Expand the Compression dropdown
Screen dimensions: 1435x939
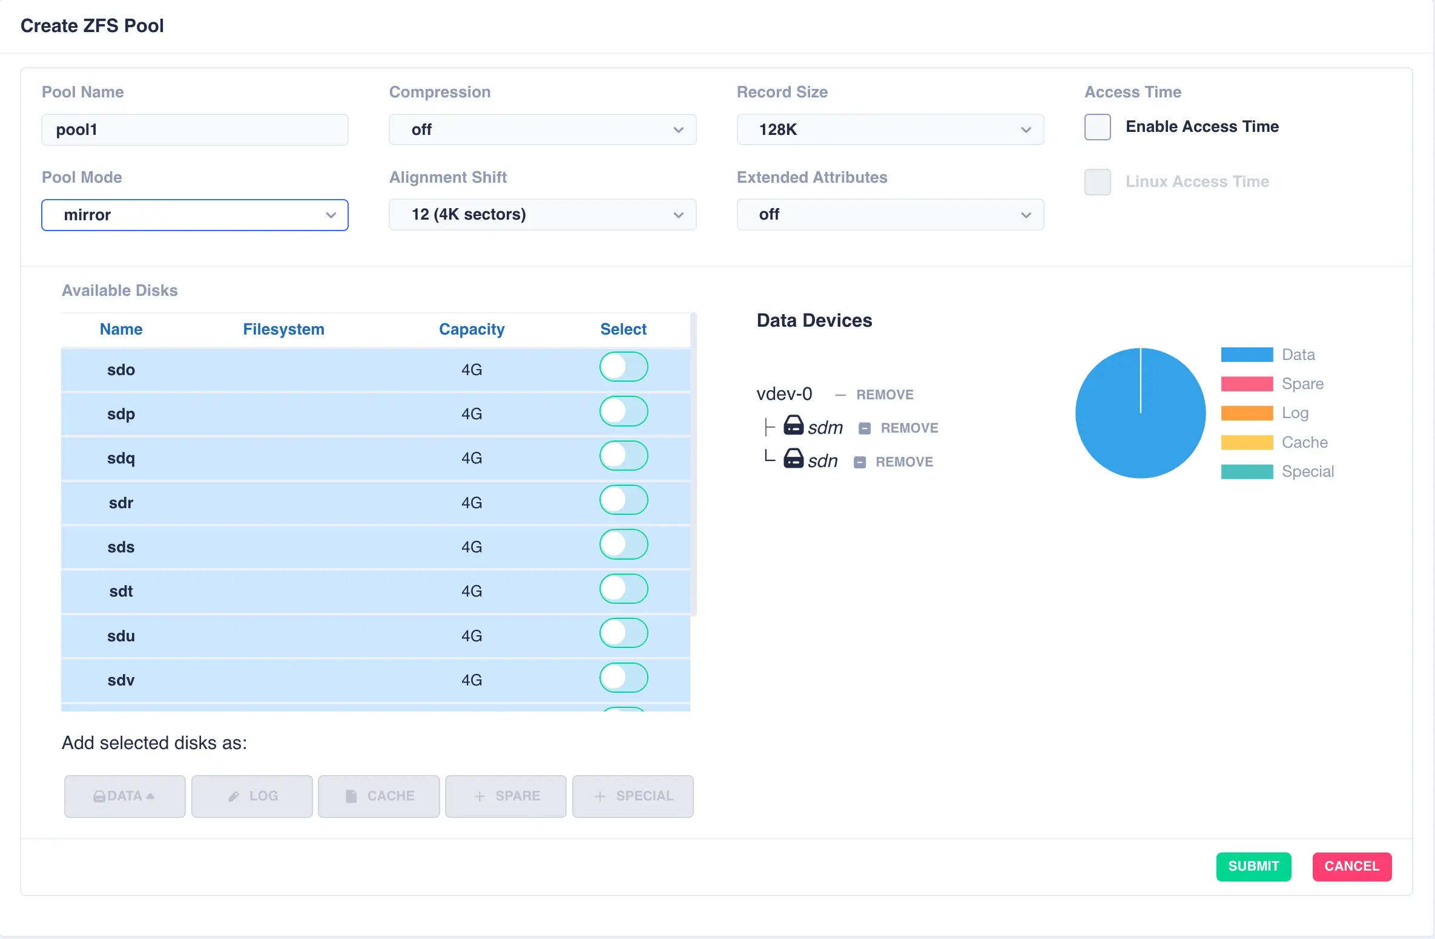pyautogui.click(x=543, y=129)
